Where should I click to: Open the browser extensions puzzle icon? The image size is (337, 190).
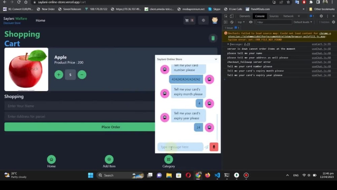point(311,2)
